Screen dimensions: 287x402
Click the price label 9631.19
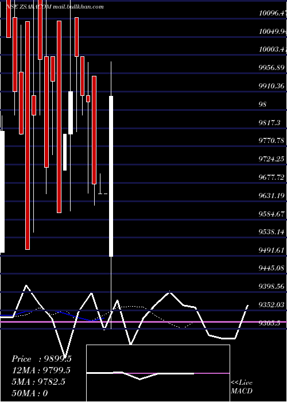[x=272, y=196]
